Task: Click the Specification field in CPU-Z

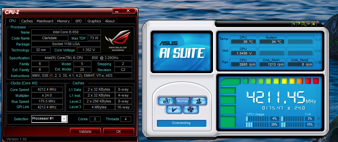Action: (x=82, y=58)
